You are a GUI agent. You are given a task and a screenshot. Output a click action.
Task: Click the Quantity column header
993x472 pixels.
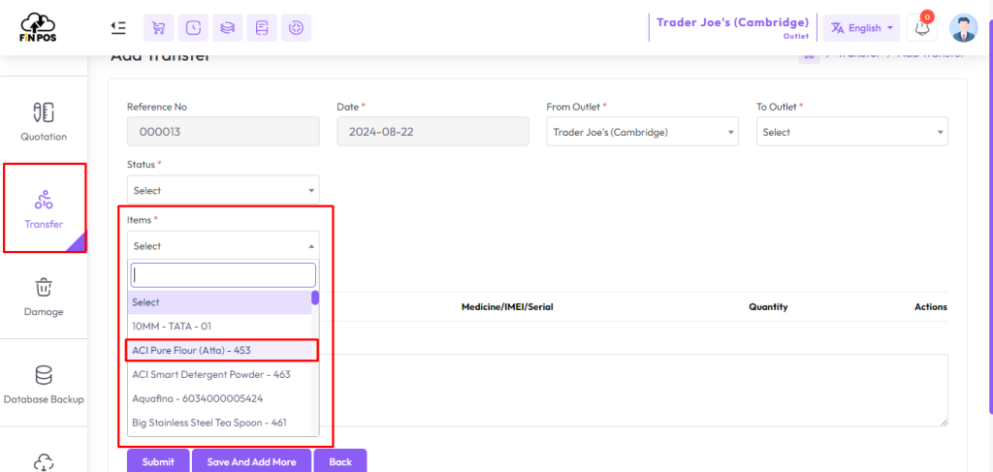pos(768,307)
